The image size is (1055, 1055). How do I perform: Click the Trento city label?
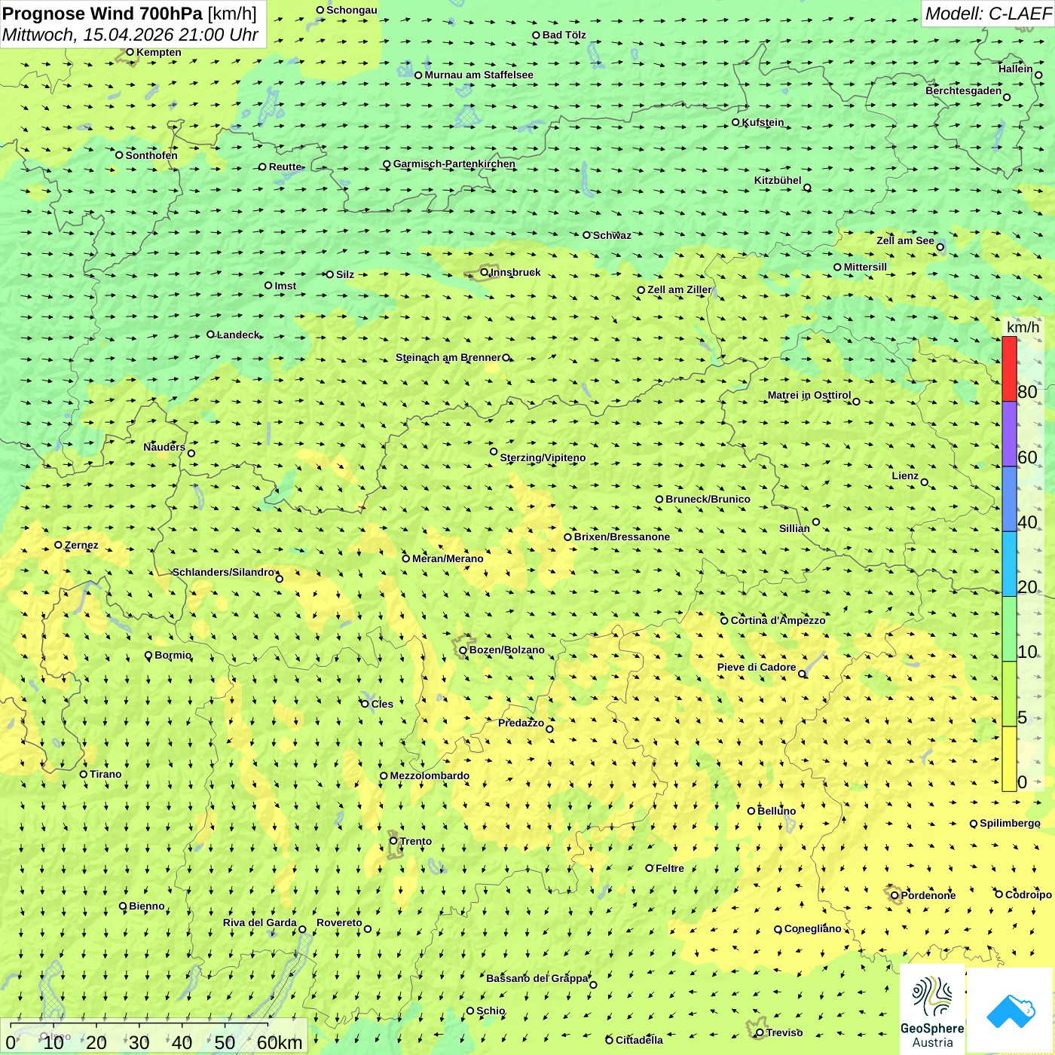coord(416,841)
